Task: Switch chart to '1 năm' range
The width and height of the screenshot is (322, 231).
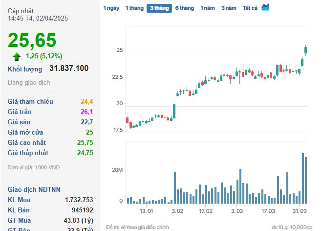Action: [x=208, y=8]
